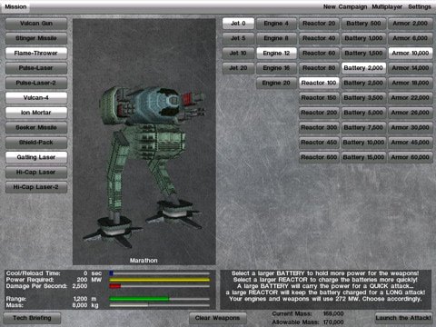Pick Reactor 200
The width and height of the screenshot is (436, 327).
click(x=319, y=113)
